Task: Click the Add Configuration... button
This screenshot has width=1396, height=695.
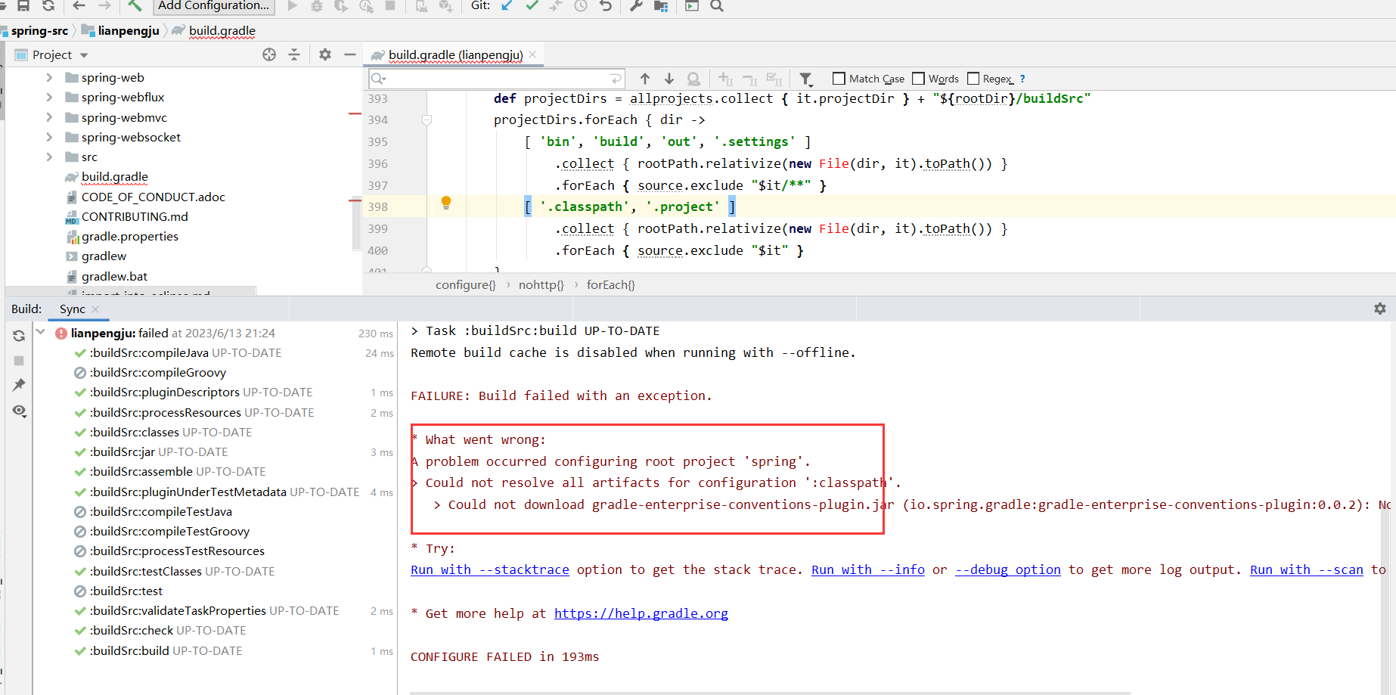Action: 213,6
